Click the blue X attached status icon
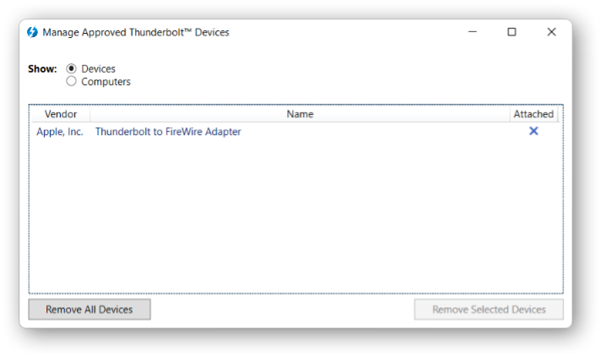 click(x=533, y=131)
